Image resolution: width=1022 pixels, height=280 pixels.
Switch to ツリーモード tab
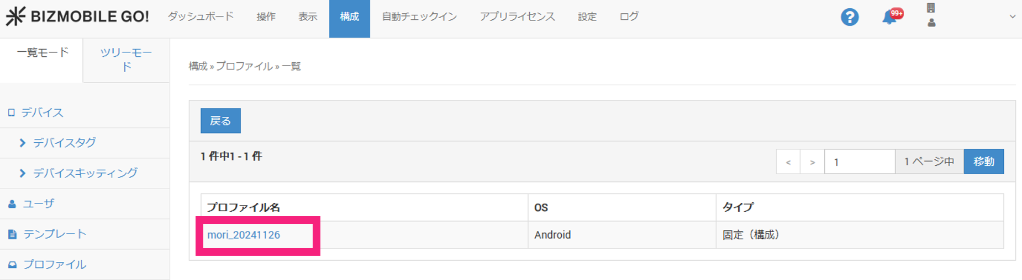coord(126,60)
